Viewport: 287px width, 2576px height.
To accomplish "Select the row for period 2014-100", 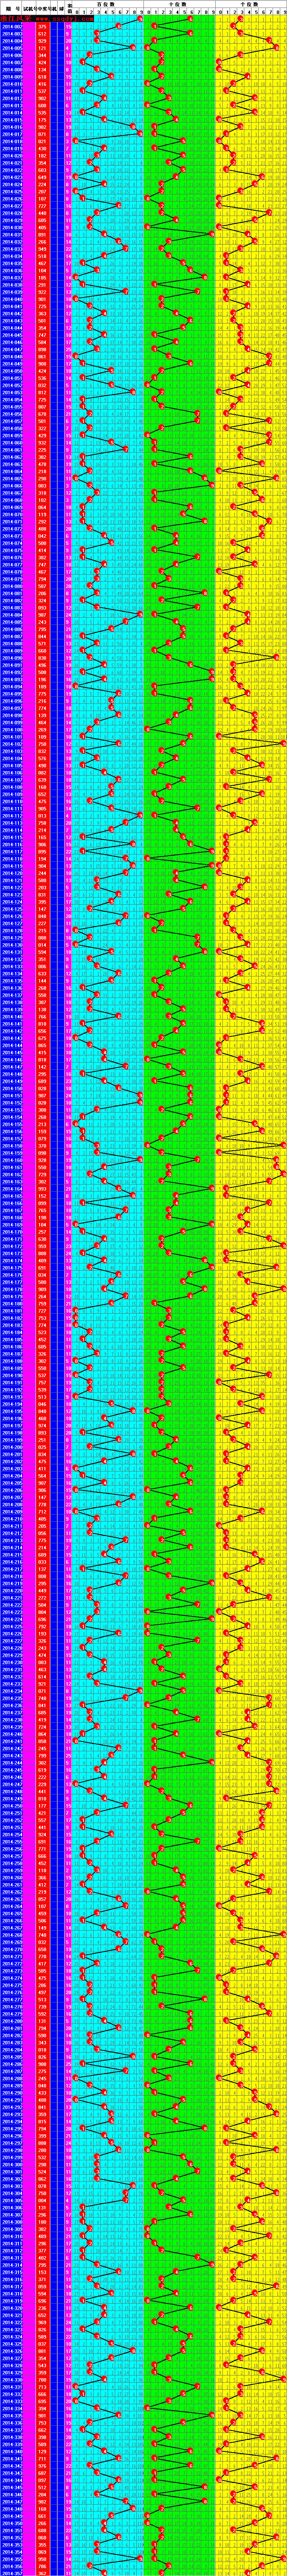I will point(143,729).
